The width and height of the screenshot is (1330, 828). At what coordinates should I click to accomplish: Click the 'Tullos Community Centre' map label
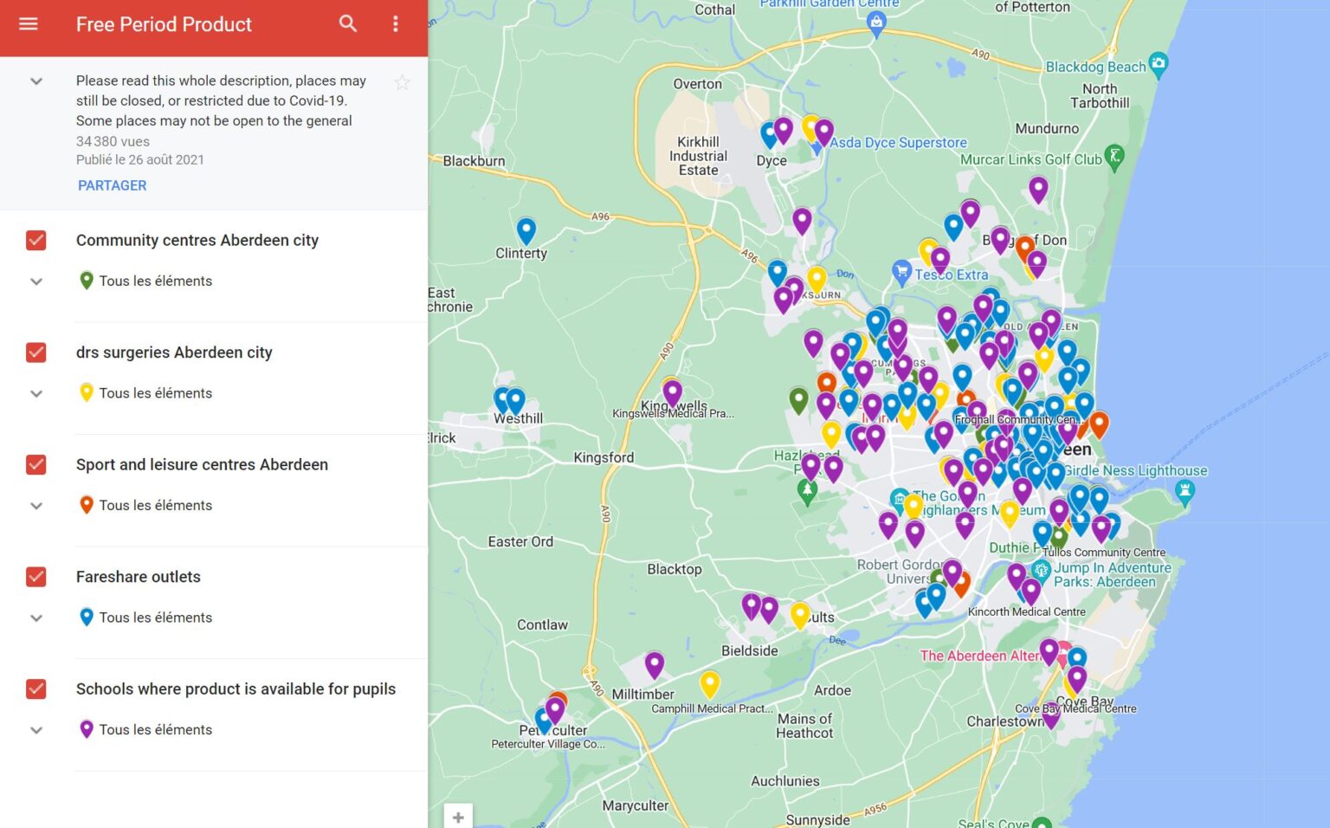click(1103, 552)
